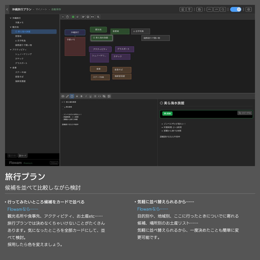This screenshot has height=260, width=260.
Task: Open the layers icon on the canvas toolbar
Action: pos(88,17)
